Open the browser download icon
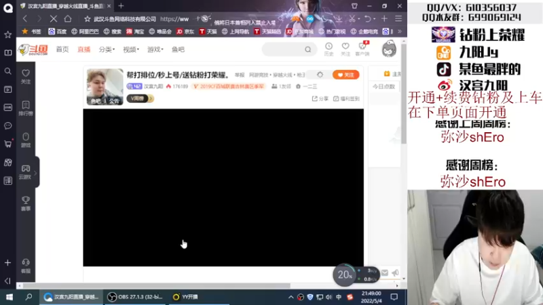543x305 pixels. pos(338,19)
